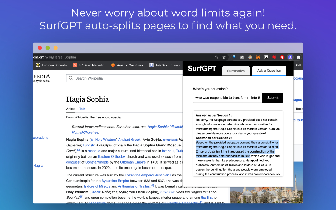
Task: Click the red record extension icon
Action: (274, 57)
